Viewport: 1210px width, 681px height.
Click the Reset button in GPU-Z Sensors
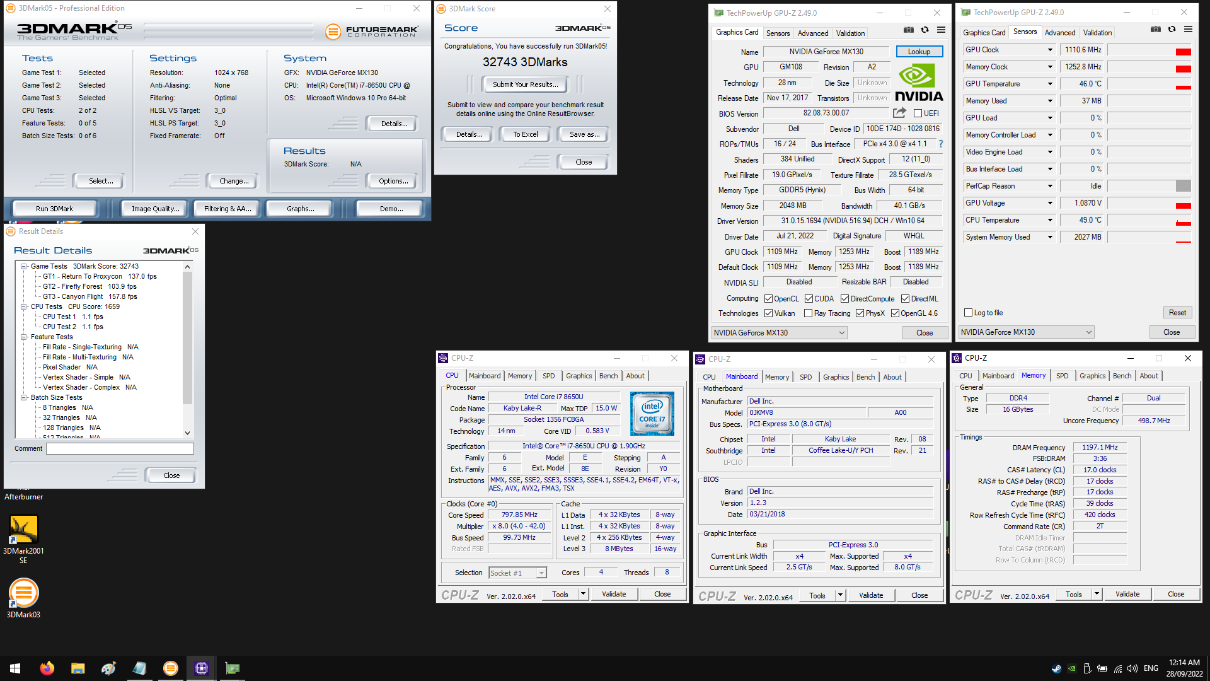1177,313
